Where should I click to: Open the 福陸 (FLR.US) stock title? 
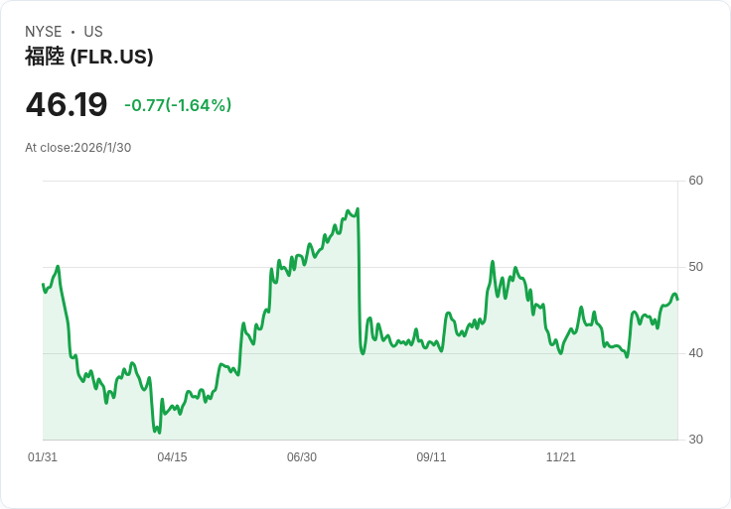[x=89, y=57]
